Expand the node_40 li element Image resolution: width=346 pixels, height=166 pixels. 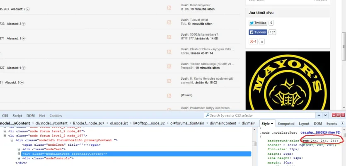5,131
